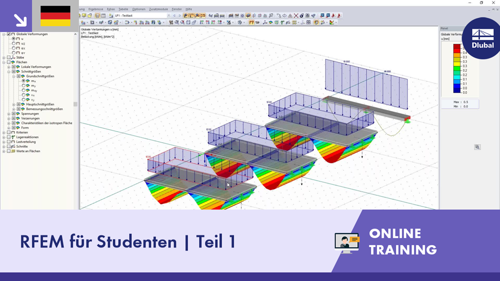
Task: Click the rainbow isosurface icon in second toolbar
Action: pyautogui.click(x=271, y=22)
